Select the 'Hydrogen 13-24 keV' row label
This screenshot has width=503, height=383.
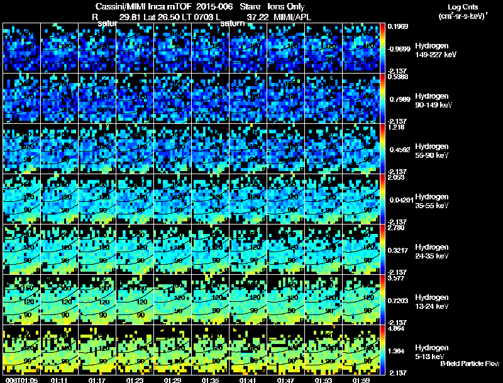click(432, 302)
